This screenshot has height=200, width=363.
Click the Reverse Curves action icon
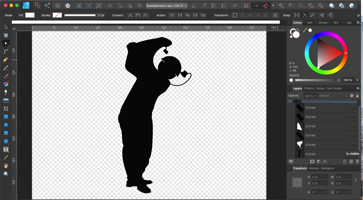point(203,15)
